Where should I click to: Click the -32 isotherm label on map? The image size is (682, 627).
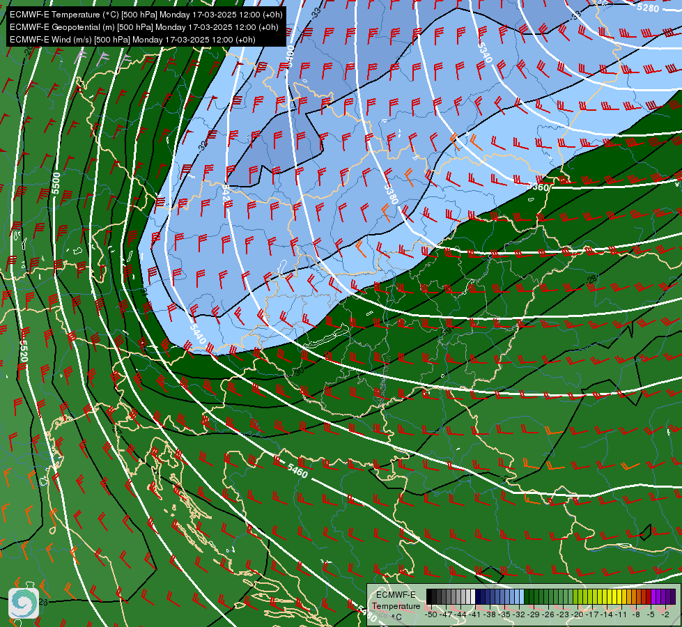203,146
